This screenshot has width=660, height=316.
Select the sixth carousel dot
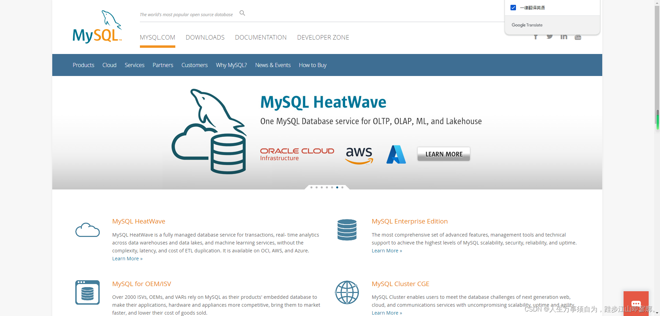[x=337, y=187]
